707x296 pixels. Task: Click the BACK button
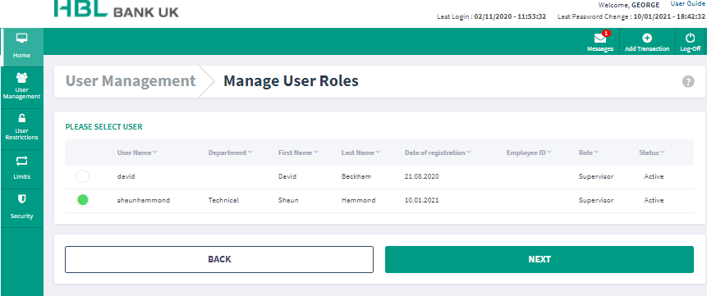219,259
